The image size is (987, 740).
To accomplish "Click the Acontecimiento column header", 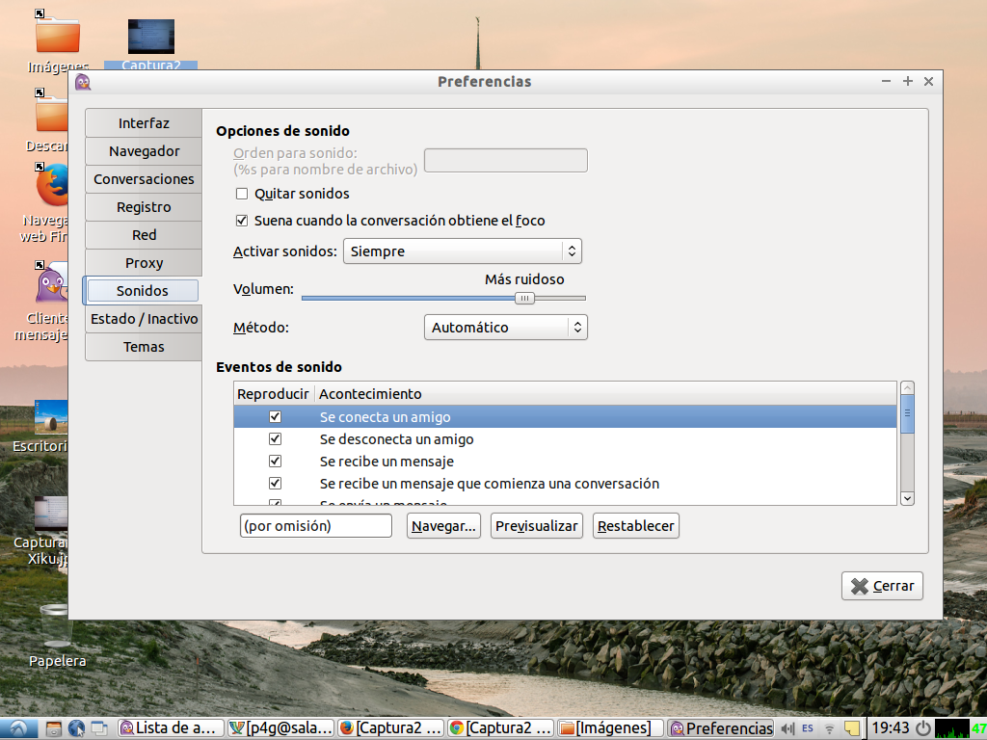I will click(x=605, y=394).
